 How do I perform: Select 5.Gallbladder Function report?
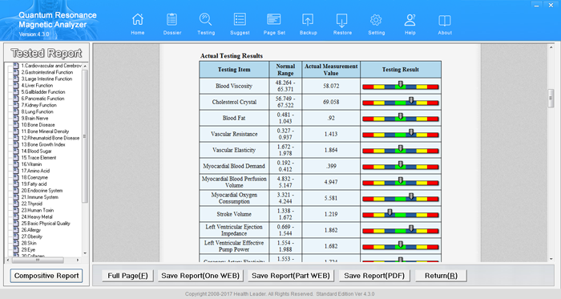(x=43, y=92)
